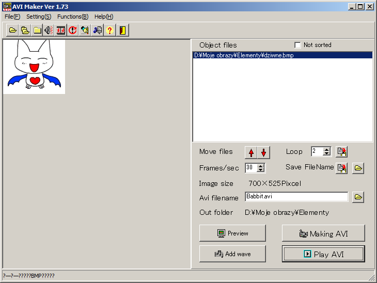Click the status bar BMP message

pos(29,276)
